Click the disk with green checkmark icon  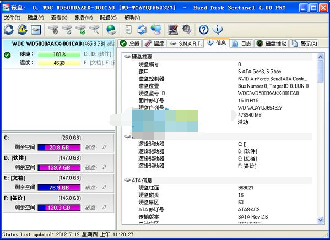(x=80, y=30)
